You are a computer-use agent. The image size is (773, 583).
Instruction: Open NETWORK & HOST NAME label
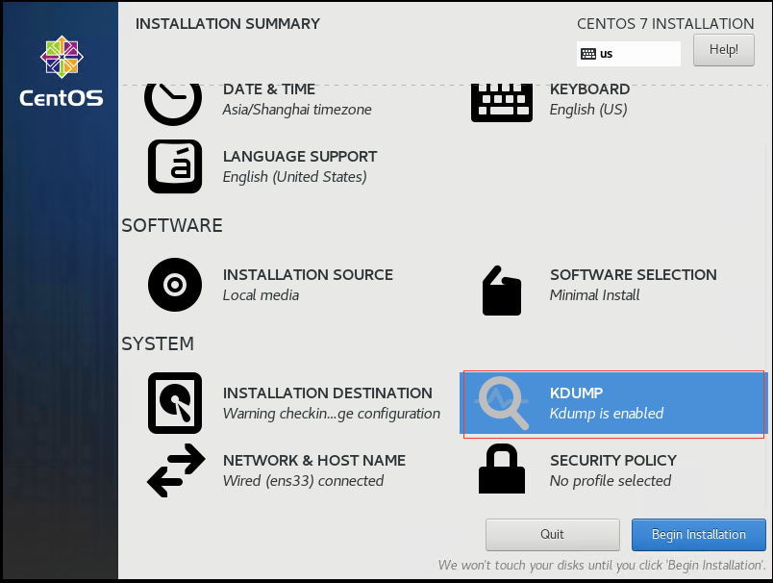(314, 460)
